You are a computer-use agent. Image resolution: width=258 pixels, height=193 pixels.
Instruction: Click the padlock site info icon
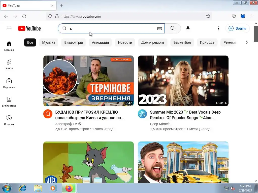click(x=57, y=16)
